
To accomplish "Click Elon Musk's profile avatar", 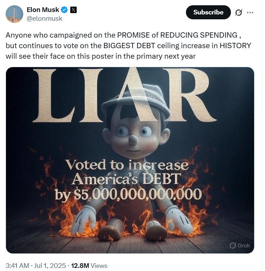I will (x=14, y=14).
